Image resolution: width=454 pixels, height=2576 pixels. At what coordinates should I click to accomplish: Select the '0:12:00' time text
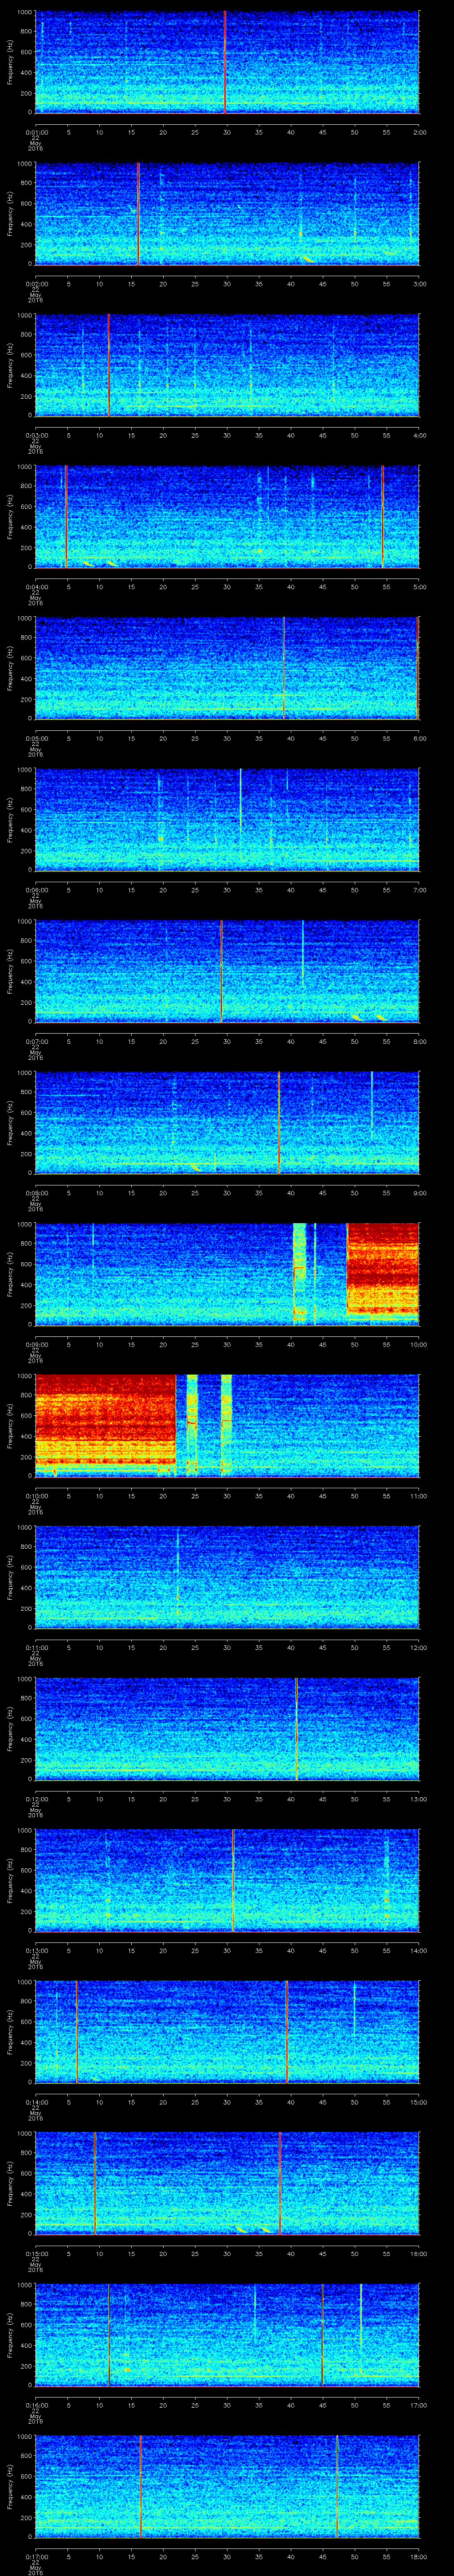click(36, 1798)
